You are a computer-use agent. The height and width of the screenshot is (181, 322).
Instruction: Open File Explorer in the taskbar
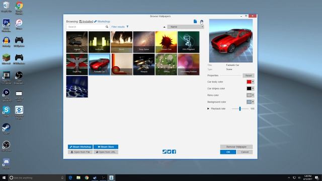[x=78, y=177]
